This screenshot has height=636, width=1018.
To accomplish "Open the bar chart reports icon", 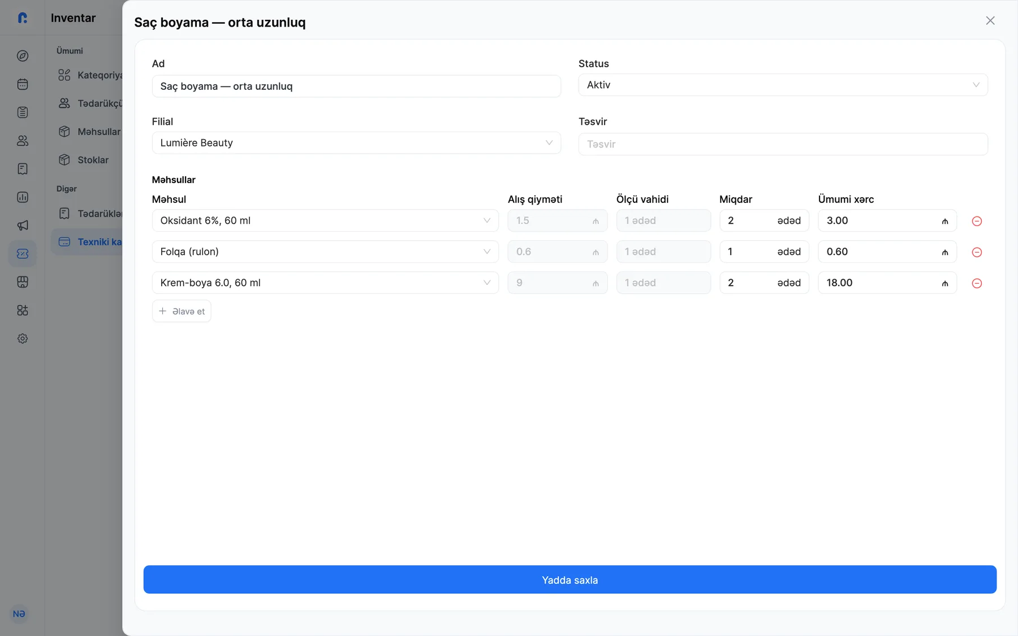I will 23,197.
